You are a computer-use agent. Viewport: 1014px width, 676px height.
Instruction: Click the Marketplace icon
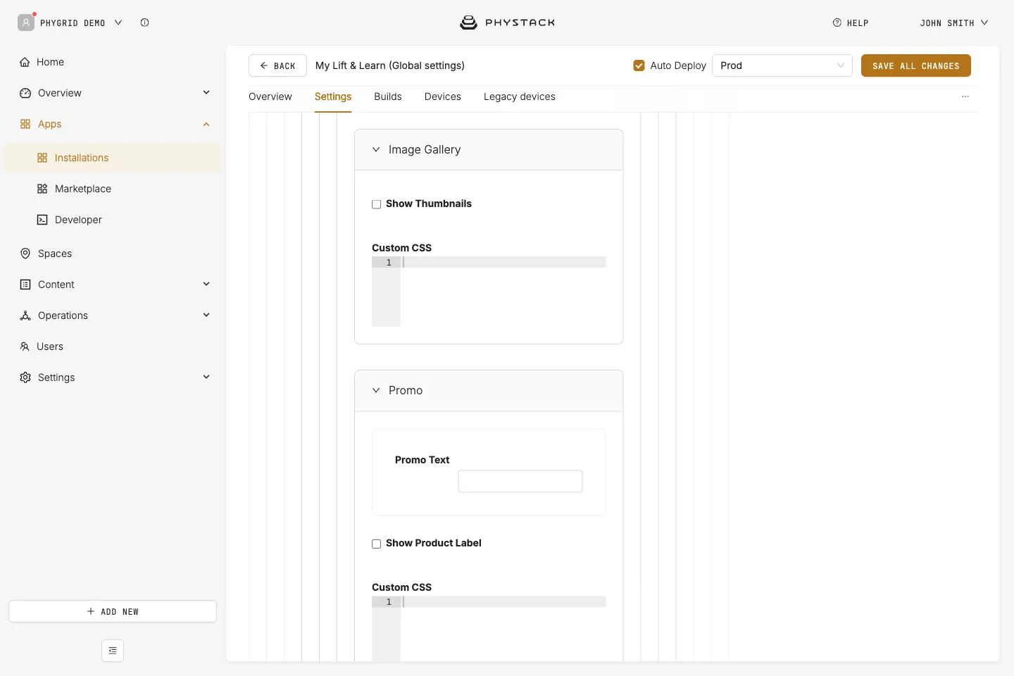(x=42, y=189)
